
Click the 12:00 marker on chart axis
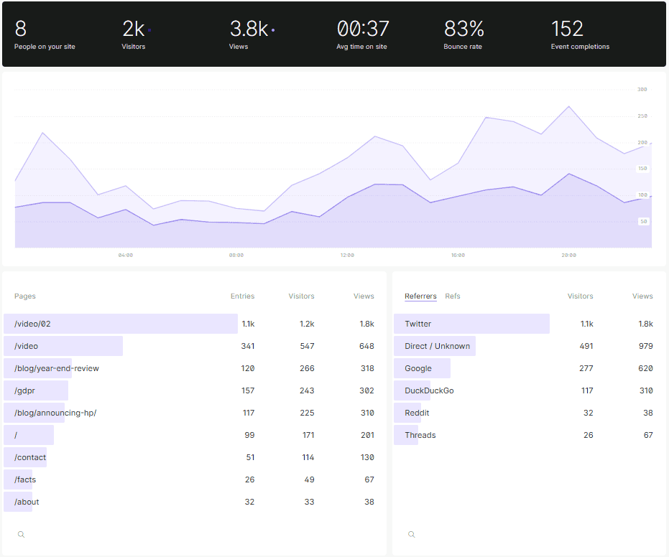(x=347, y=255)
